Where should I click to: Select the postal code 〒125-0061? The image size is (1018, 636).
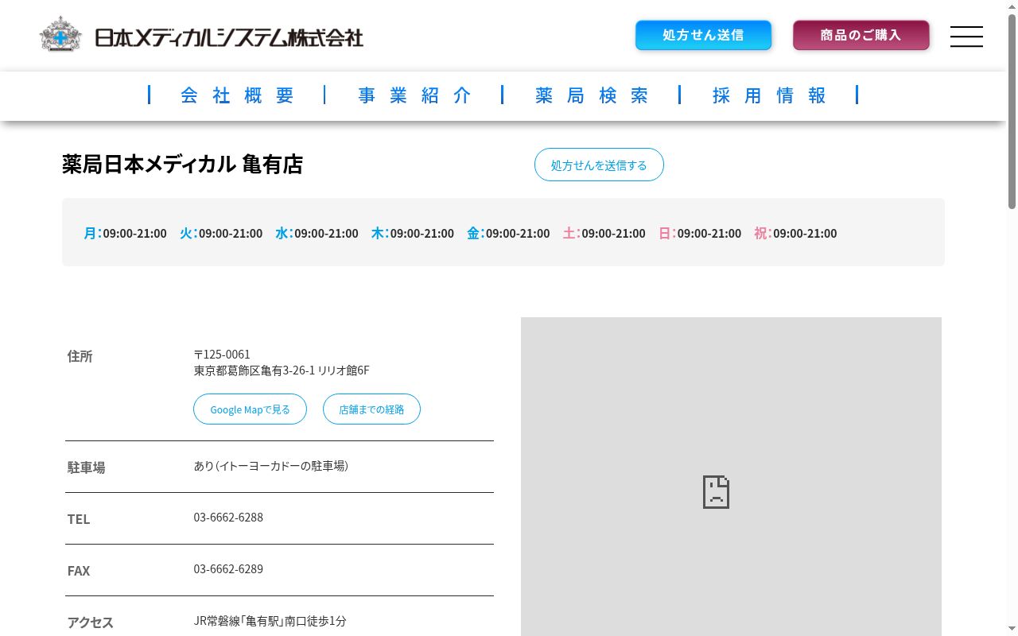point(222,354)
